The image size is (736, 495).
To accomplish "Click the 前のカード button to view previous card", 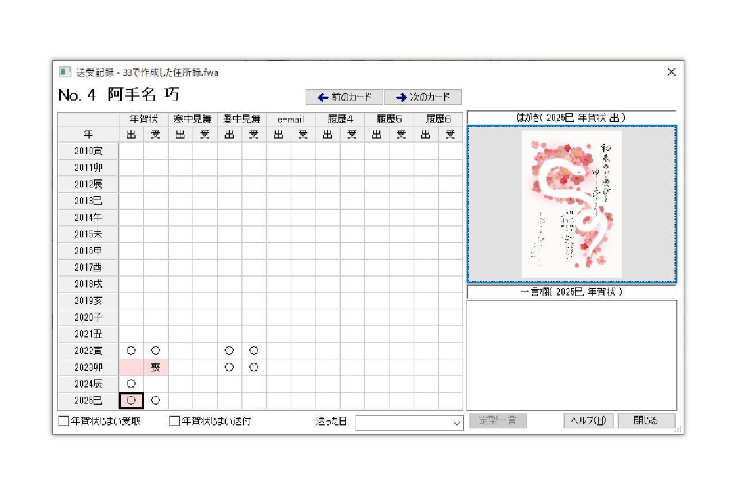I will coord(345,97).
